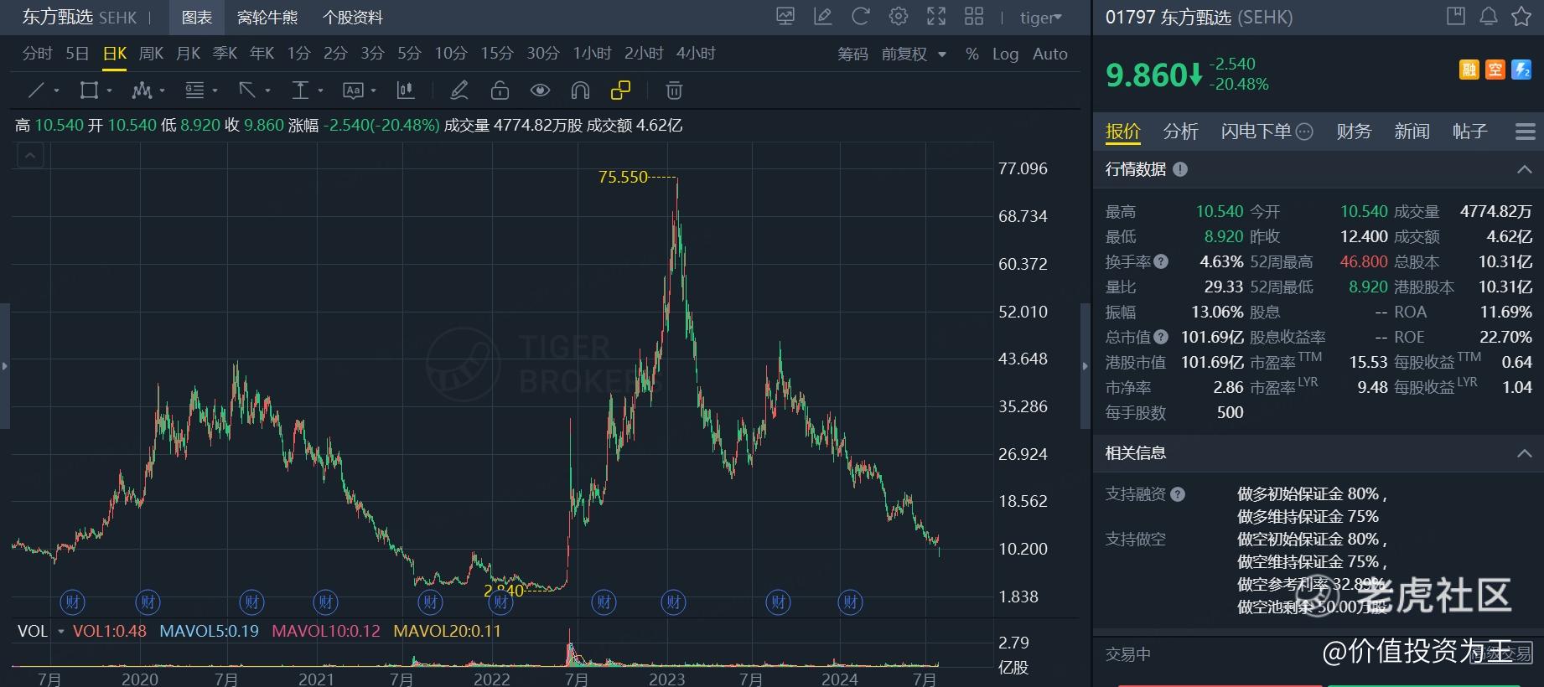The height and width of the screenshot is (687, 1544).
Task: Open the wave pattern tool dropdown arrow
Action: click(x=162, y=90)
